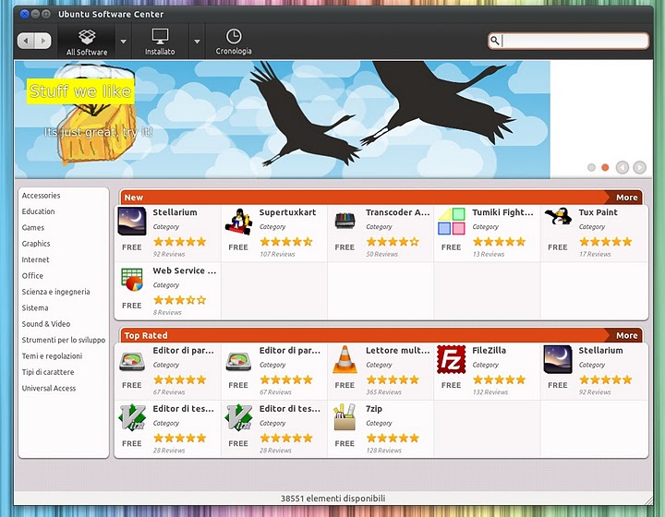
Task: Open the Sistema category
Action: (35, 308)
